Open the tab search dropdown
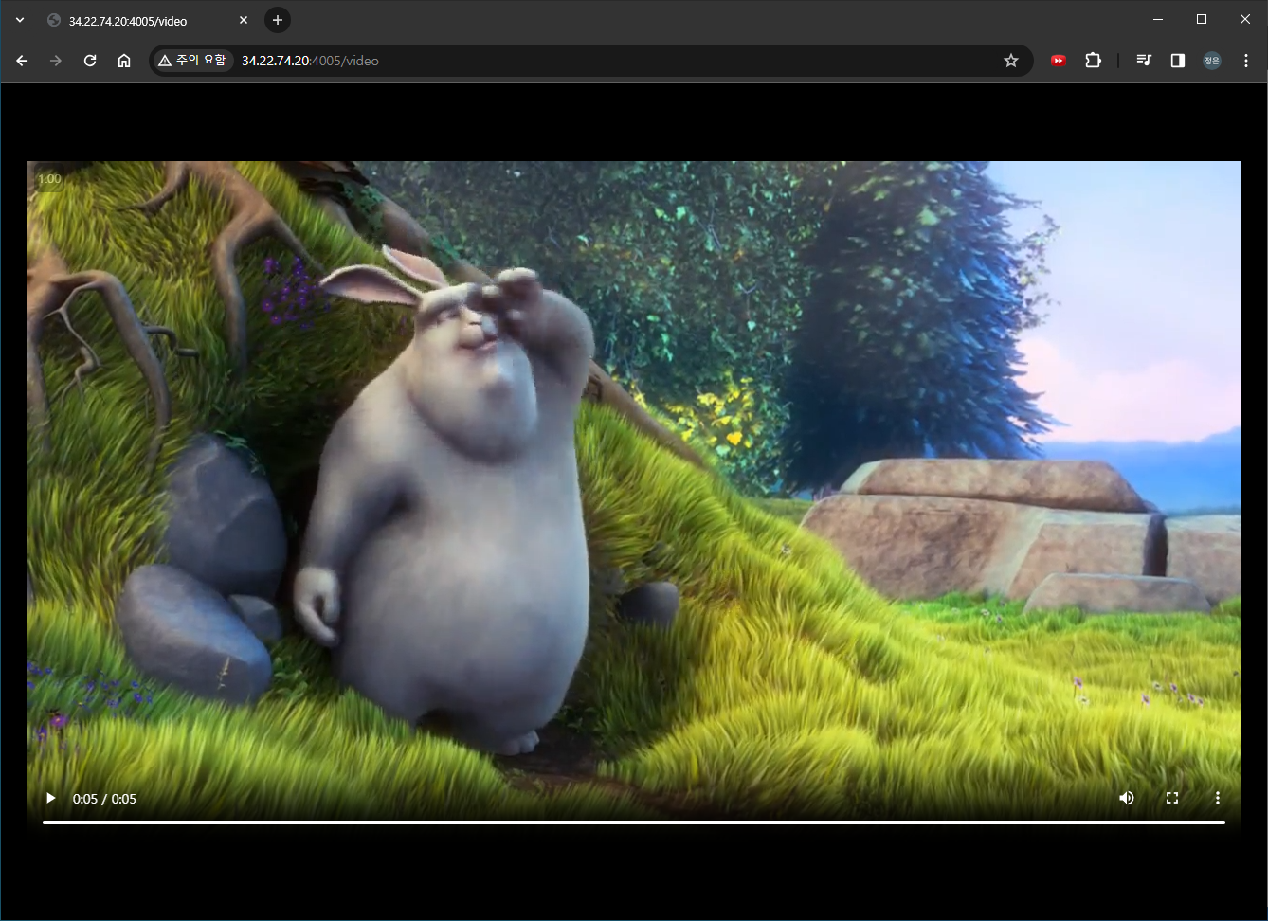This screenshot has height=921, width=1268. 20,20
